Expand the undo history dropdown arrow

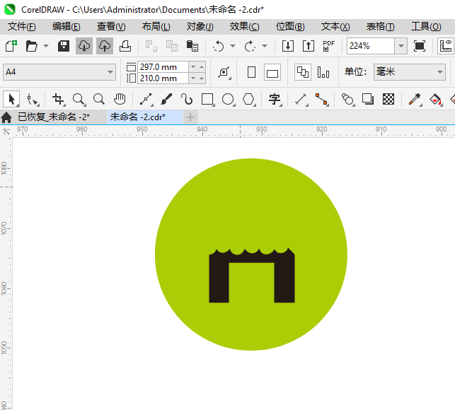[233, 46]
